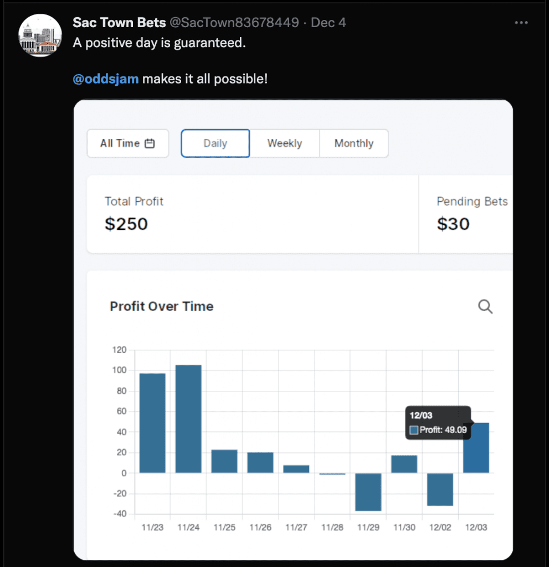The width and height of the screenshot is (549, 567).
Task: Open the @oddsjam mention link
Action: (x=106, y=79)
